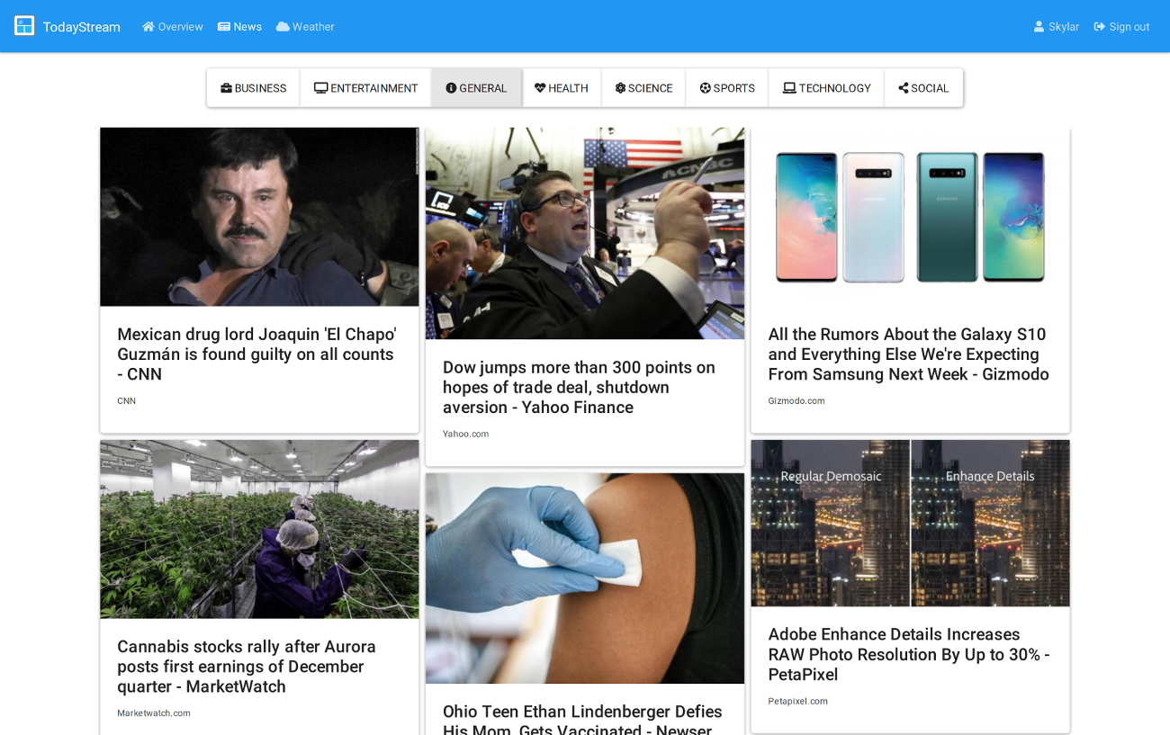Open the Dow jumps 300 points headline
Screen dimensions: 1170x735
click(579, 388)
